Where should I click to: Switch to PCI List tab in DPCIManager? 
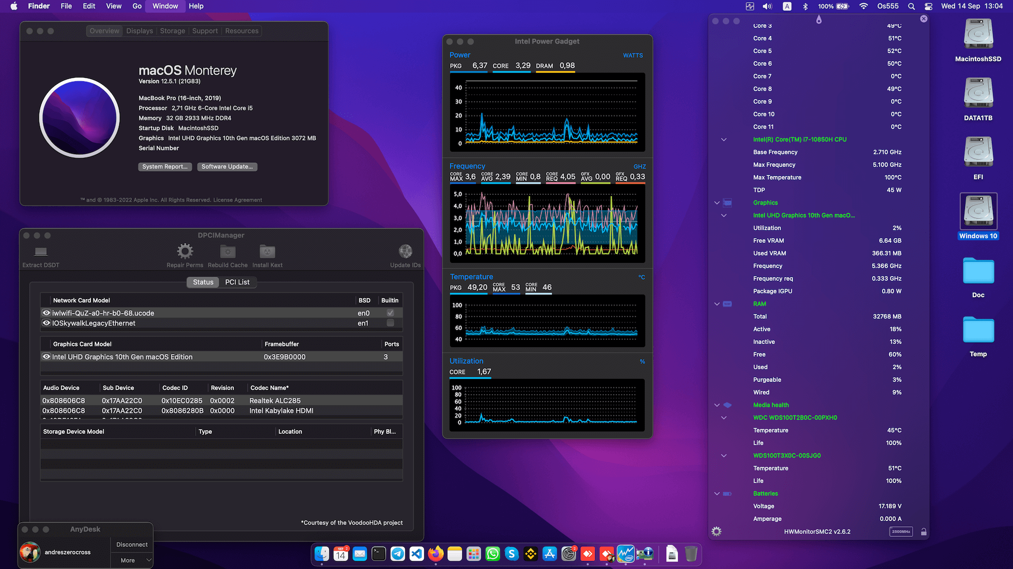[237, 282]
